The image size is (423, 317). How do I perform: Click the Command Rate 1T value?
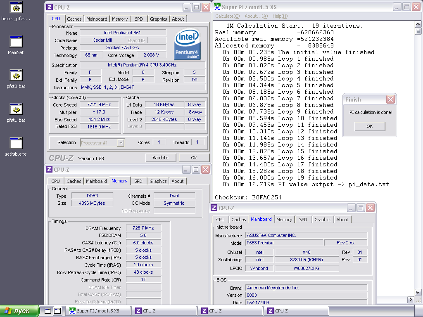tap(143, 279)
